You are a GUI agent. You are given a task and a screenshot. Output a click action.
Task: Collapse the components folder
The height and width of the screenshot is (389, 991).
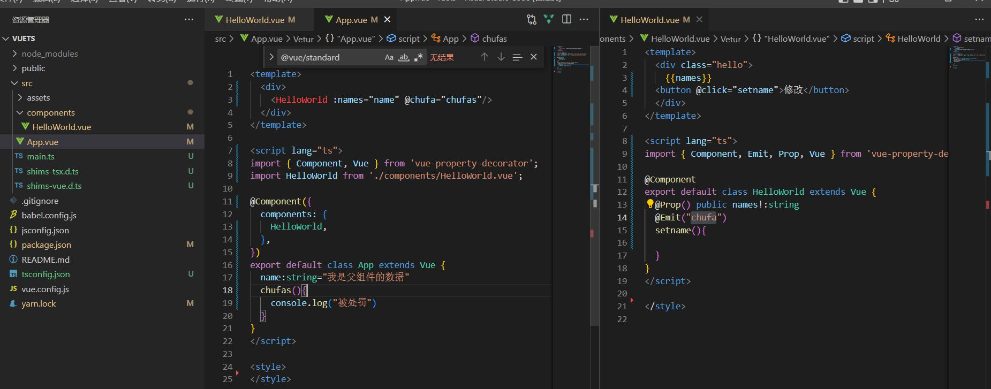pos(20,112)
